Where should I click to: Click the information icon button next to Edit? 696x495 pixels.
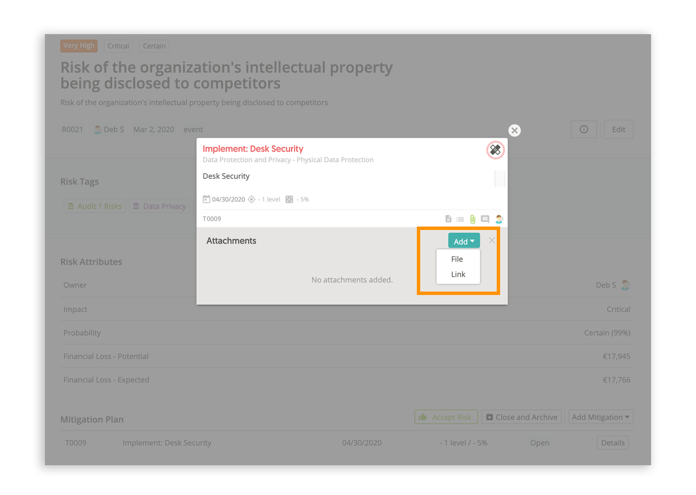coord(584,130)
